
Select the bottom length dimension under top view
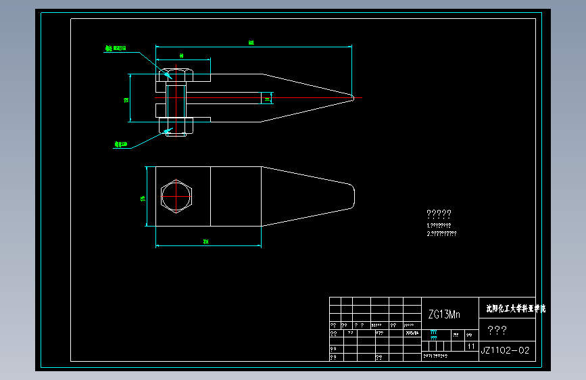click(205, 241)
